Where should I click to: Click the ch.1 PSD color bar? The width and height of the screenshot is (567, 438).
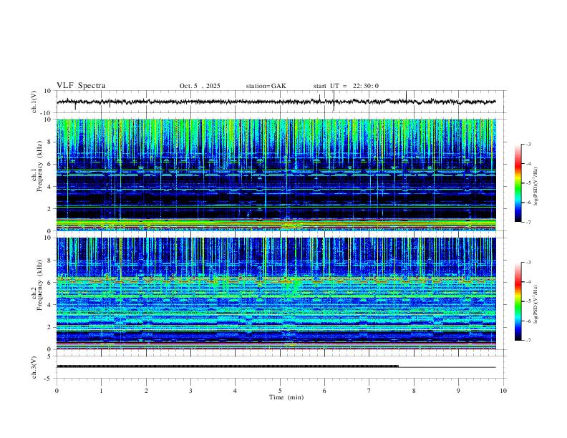pos(518,183)
